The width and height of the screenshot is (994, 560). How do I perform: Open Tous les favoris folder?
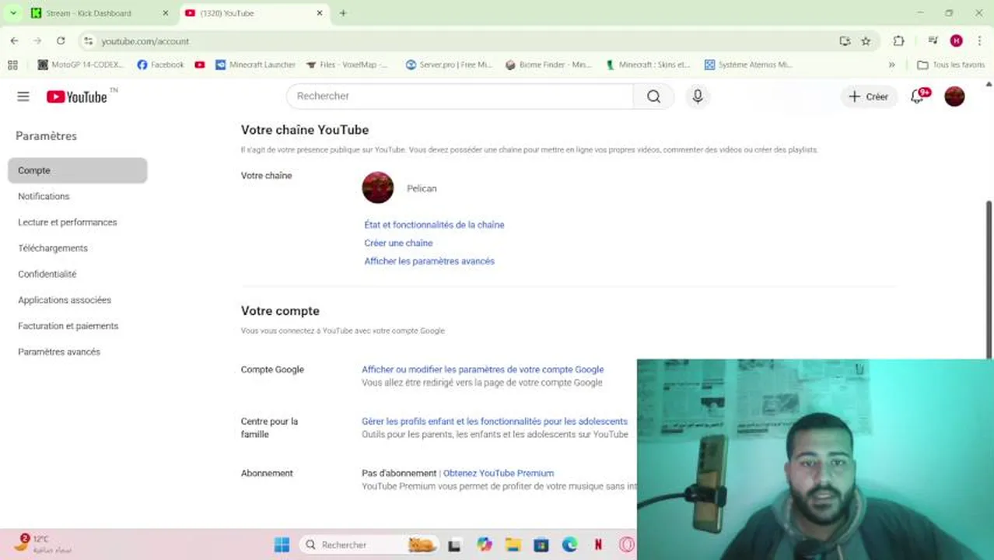950,65
